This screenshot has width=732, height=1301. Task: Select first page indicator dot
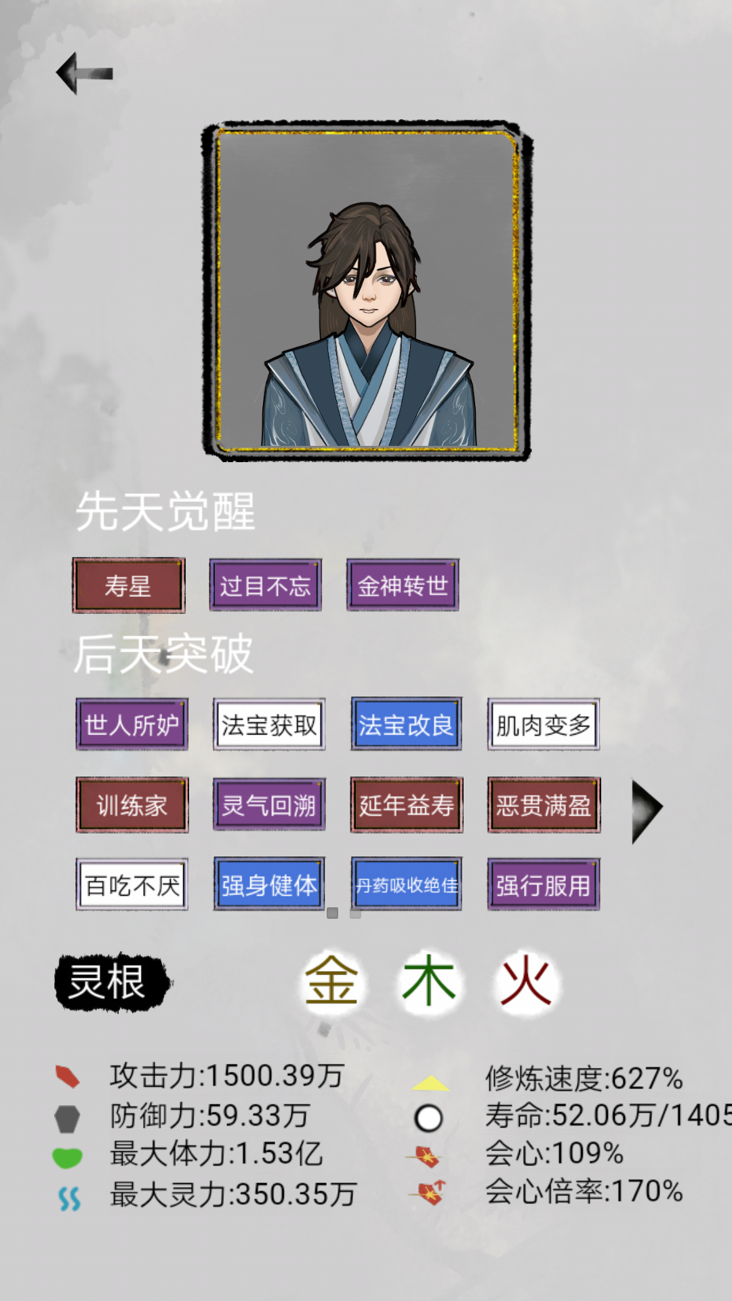pos(332,913)
